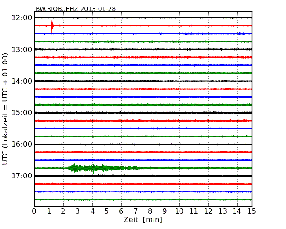This screenshot has width=286, height=229.
Task: Click the 11 tick label on the Zeit axis
Action: [194, 211]
